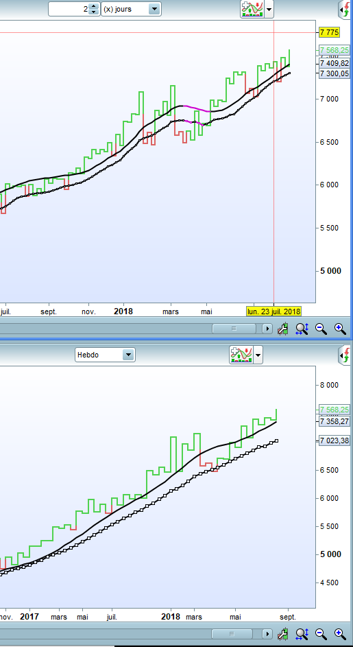Zoom in on the top chart
Image resolution: width=353 pixels, height=647 pixels.
coord(340,329)
